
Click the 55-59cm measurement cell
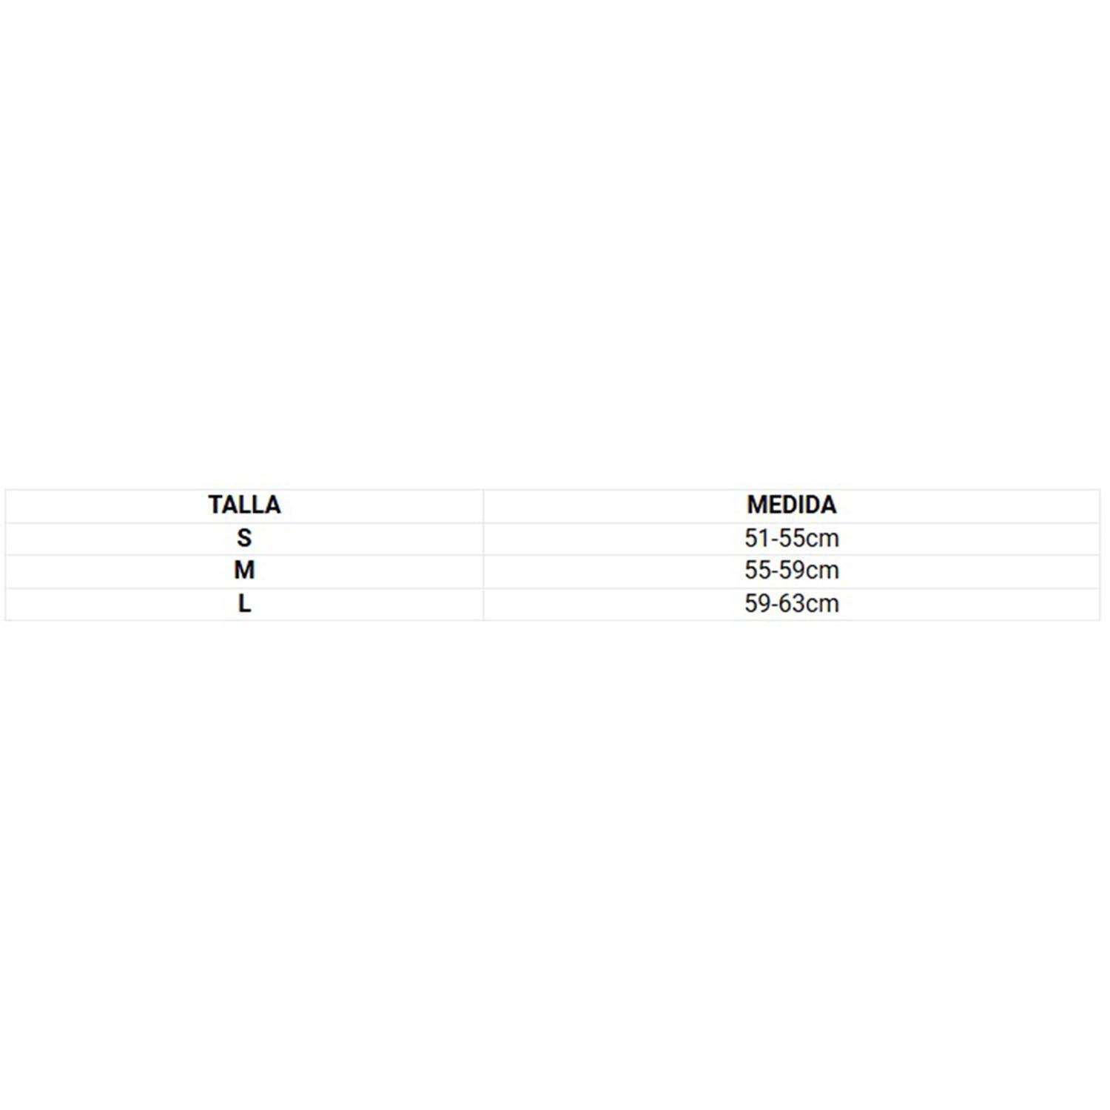click(792, 571)
